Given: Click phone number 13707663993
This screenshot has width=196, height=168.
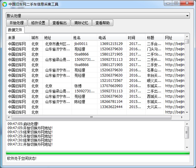Looking at the screenshot, I should 111,86.
